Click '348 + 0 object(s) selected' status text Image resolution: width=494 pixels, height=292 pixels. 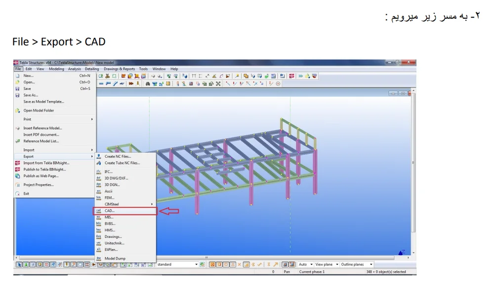point(386,272)
